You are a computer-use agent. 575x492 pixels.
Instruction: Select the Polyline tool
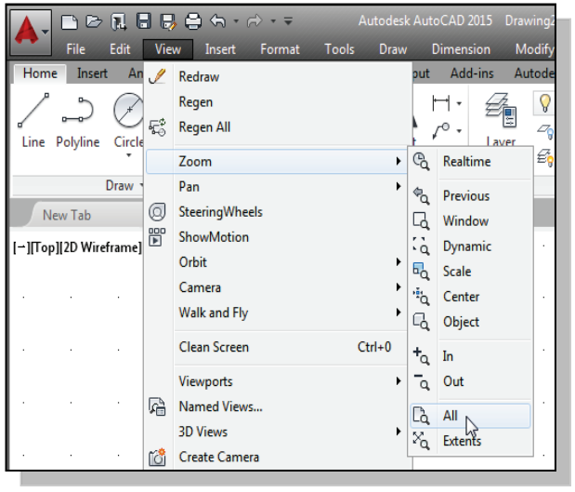click(77, 120)
